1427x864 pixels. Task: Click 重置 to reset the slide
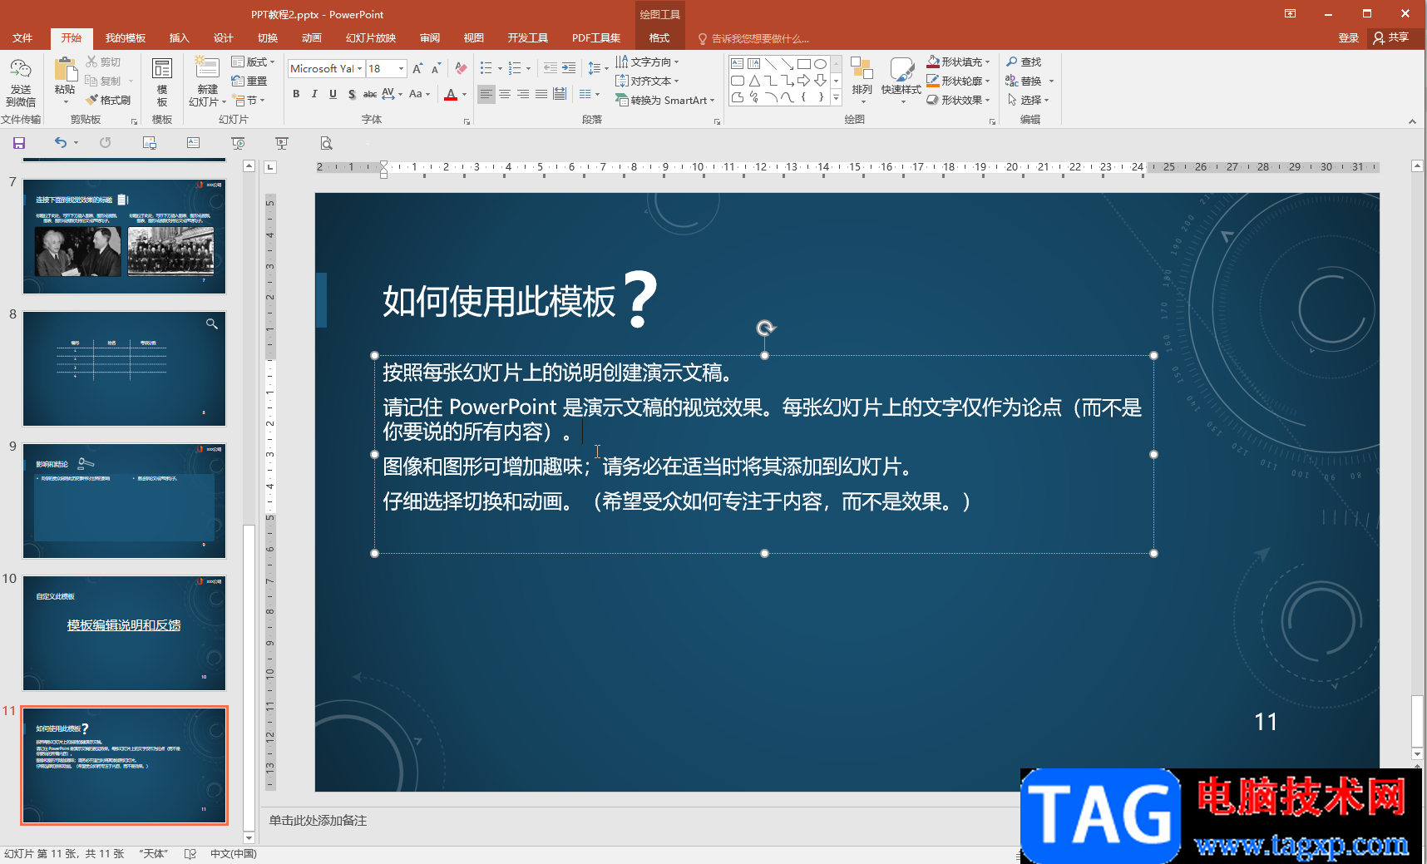[249, 81]
